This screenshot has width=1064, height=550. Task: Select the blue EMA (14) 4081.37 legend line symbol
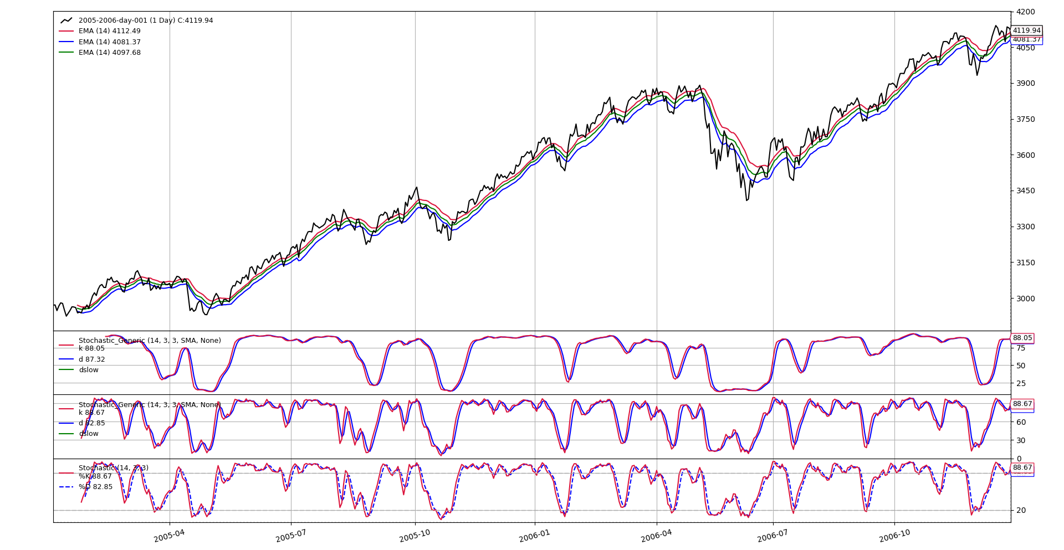(x=66, y=42)
